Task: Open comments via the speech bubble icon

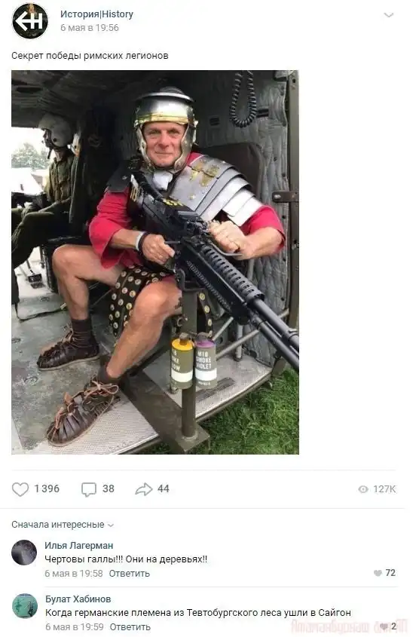Action: point(89,489)
